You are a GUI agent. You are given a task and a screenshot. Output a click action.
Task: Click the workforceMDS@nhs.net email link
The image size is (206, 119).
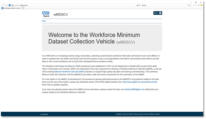coord(134,89)
